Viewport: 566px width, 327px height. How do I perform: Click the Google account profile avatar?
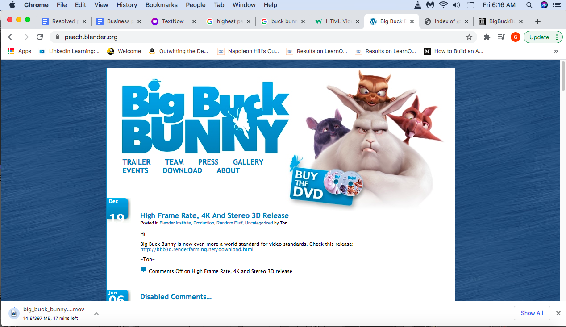click(x=515, y=37)
